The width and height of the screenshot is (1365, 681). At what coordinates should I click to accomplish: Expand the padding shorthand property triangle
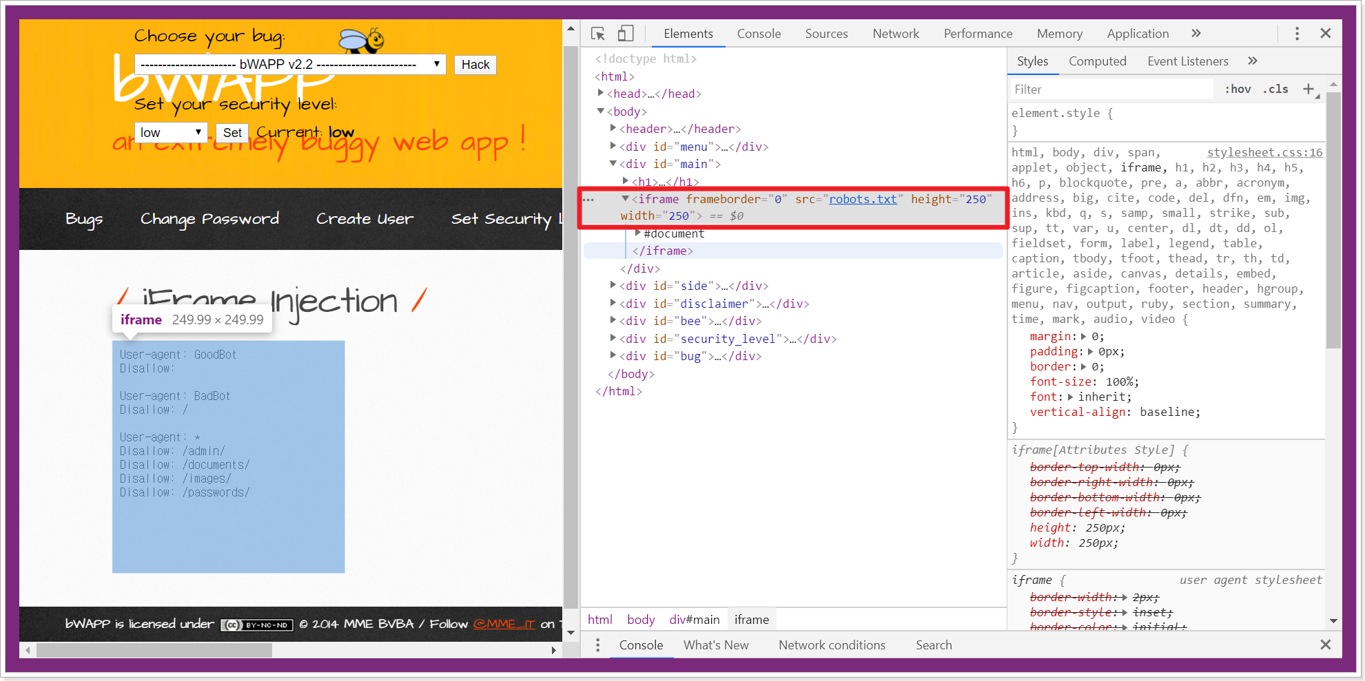click(1090, 351)
